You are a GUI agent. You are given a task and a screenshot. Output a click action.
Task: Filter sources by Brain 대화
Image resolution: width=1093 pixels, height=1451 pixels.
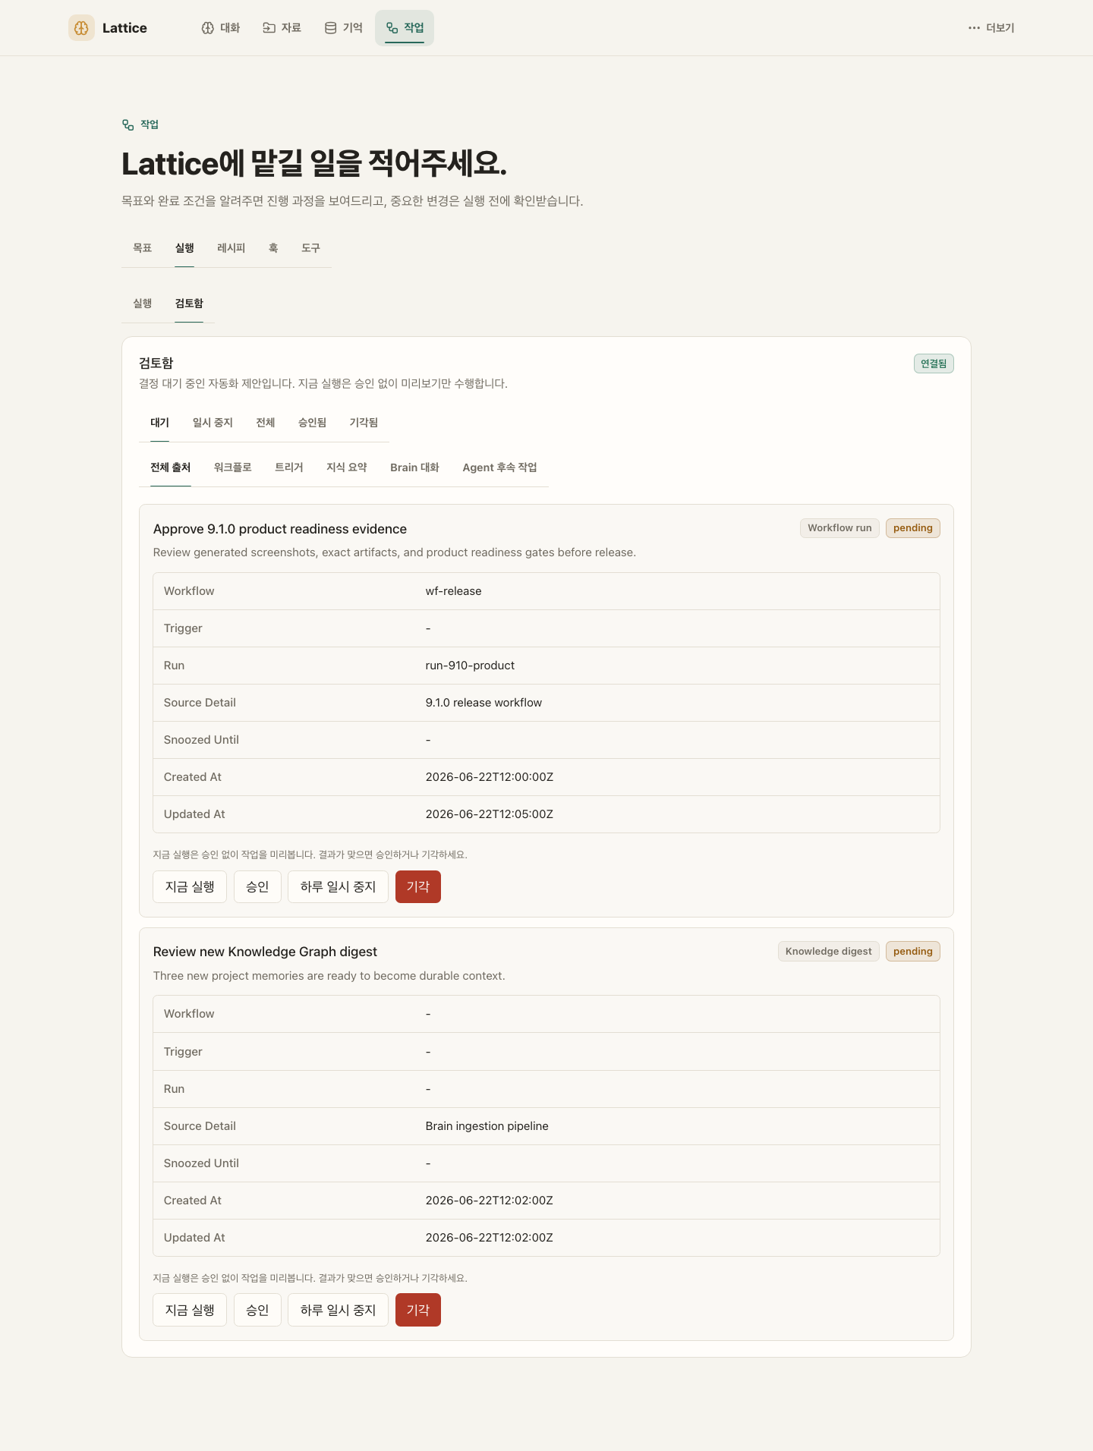click(x=414, y=467)
